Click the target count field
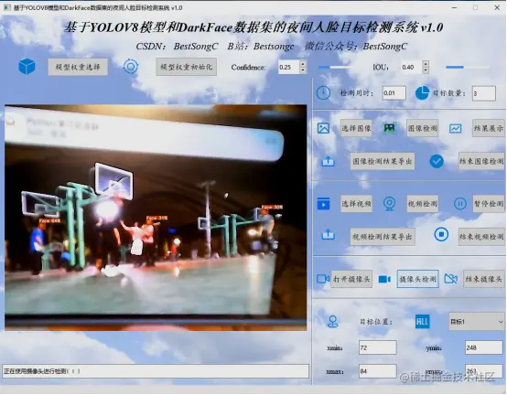The height and width of the screenshot is (395, 507). 484,93
